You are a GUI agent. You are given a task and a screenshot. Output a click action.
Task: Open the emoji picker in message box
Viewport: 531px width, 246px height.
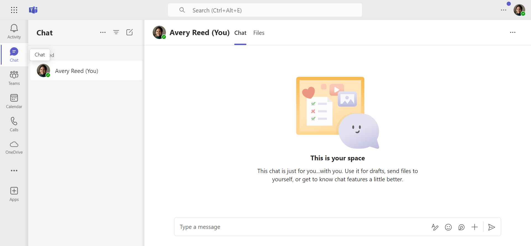[448, 227]
